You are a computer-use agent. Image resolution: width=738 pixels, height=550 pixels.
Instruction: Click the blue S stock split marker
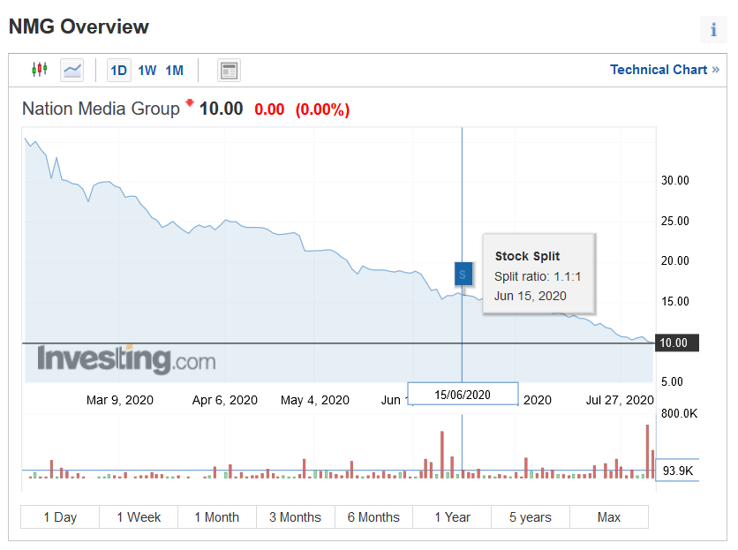[463, 274]
